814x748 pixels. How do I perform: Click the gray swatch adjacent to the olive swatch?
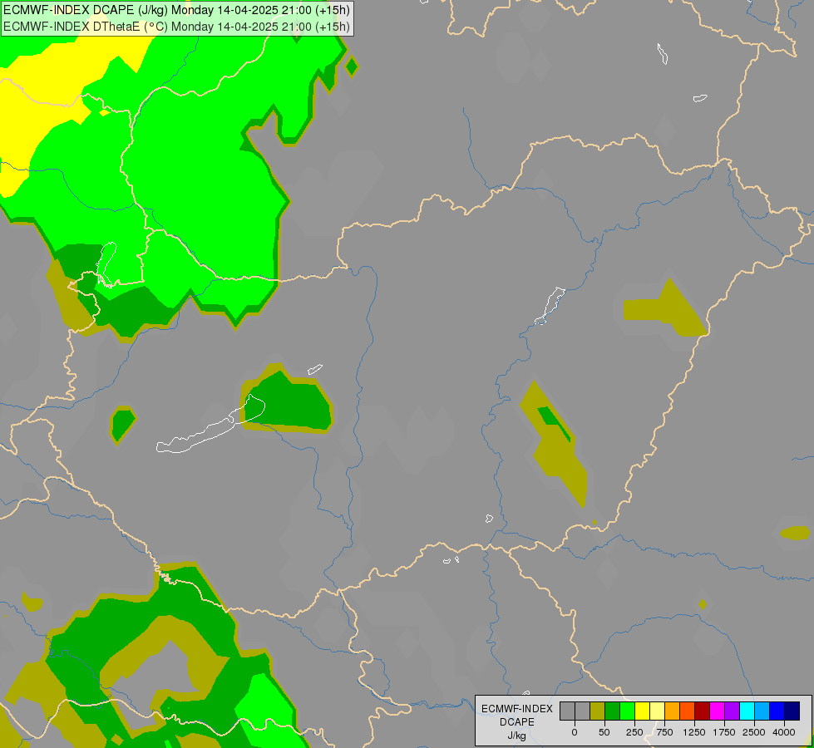click(x=583, y=711)
